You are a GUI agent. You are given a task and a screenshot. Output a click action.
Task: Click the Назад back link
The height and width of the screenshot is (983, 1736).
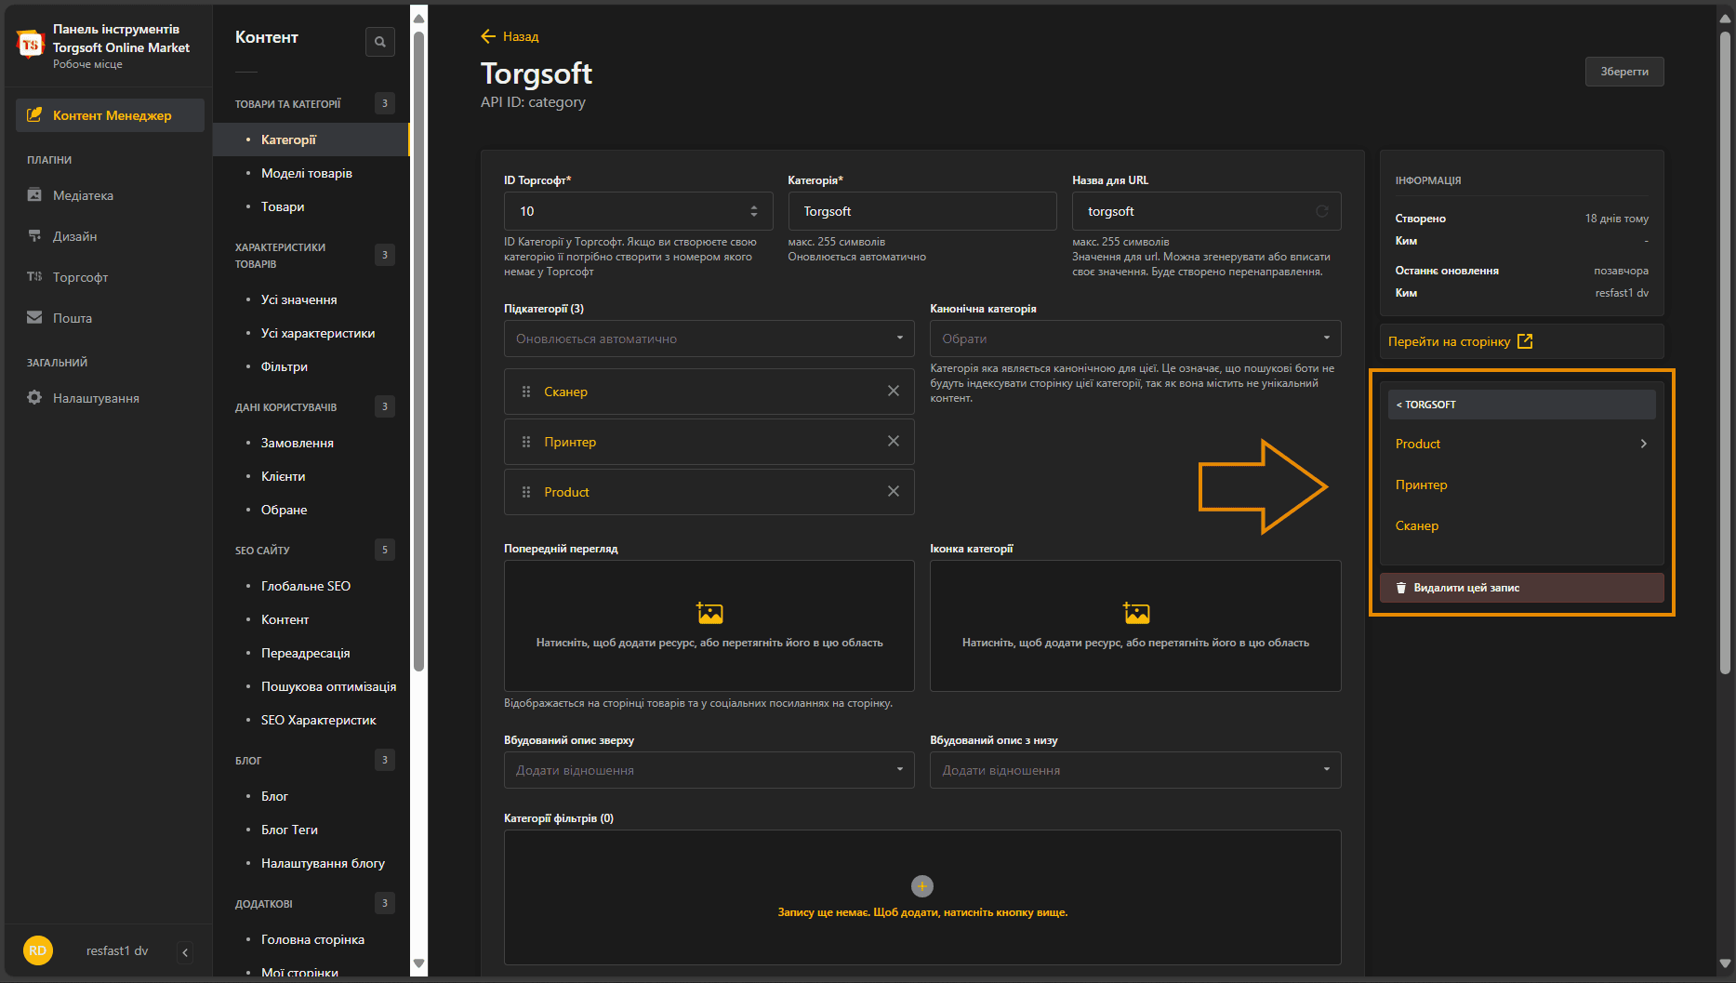(x=520, y=36)
